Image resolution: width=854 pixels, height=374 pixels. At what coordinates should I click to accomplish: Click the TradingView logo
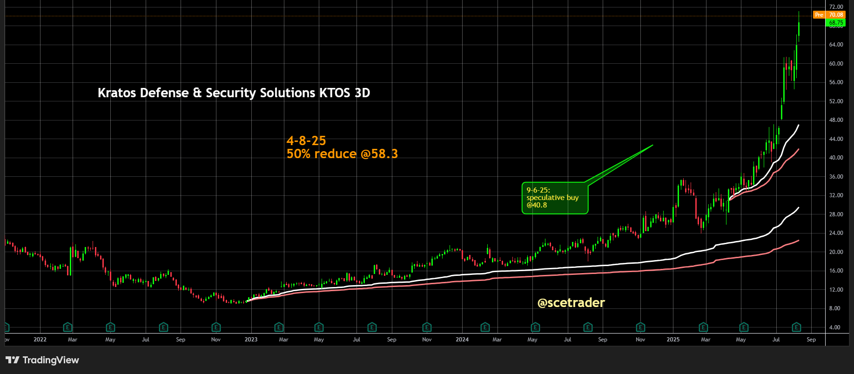tap(42, 360)
